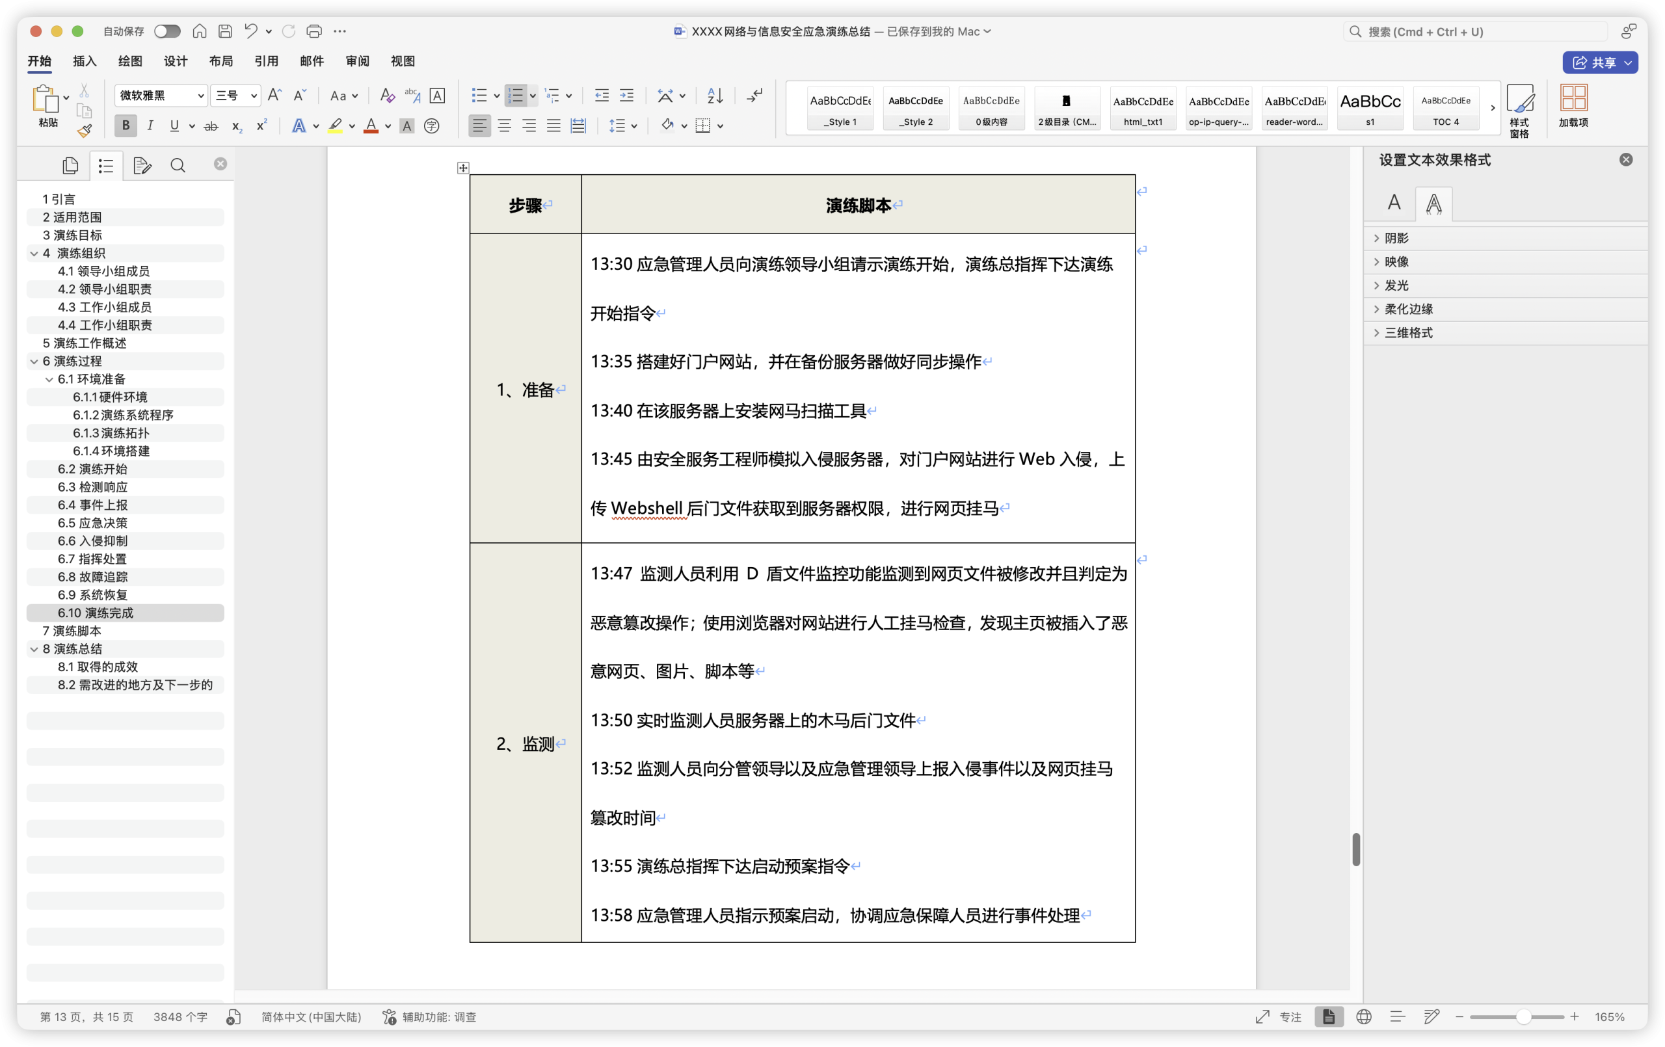Open the 审阅 ribbon tab
The height and width of the screenshot is (1047, 1665).
coord(357,61)
